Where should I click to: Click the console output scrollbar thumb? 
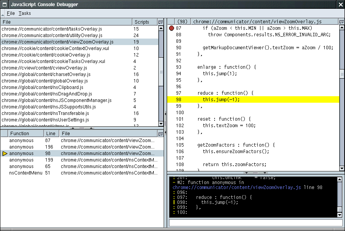(340, 210)
